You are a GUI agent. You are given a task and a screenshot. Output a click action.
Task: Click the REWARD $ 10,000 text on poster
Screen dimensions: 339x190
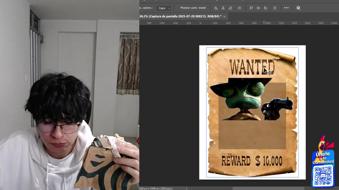pos(252,161)
